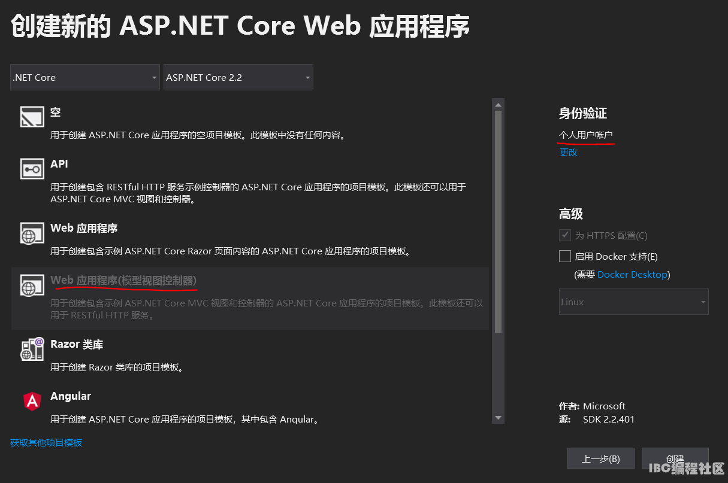The width and height of the screenshot is (728, 483).
Task: Click the 创建 button
Action: pos(675,459)
